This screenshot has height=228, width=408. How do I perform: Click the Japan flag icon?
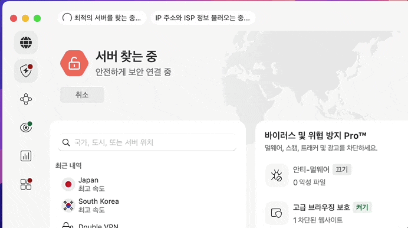[x=68, y=184]
